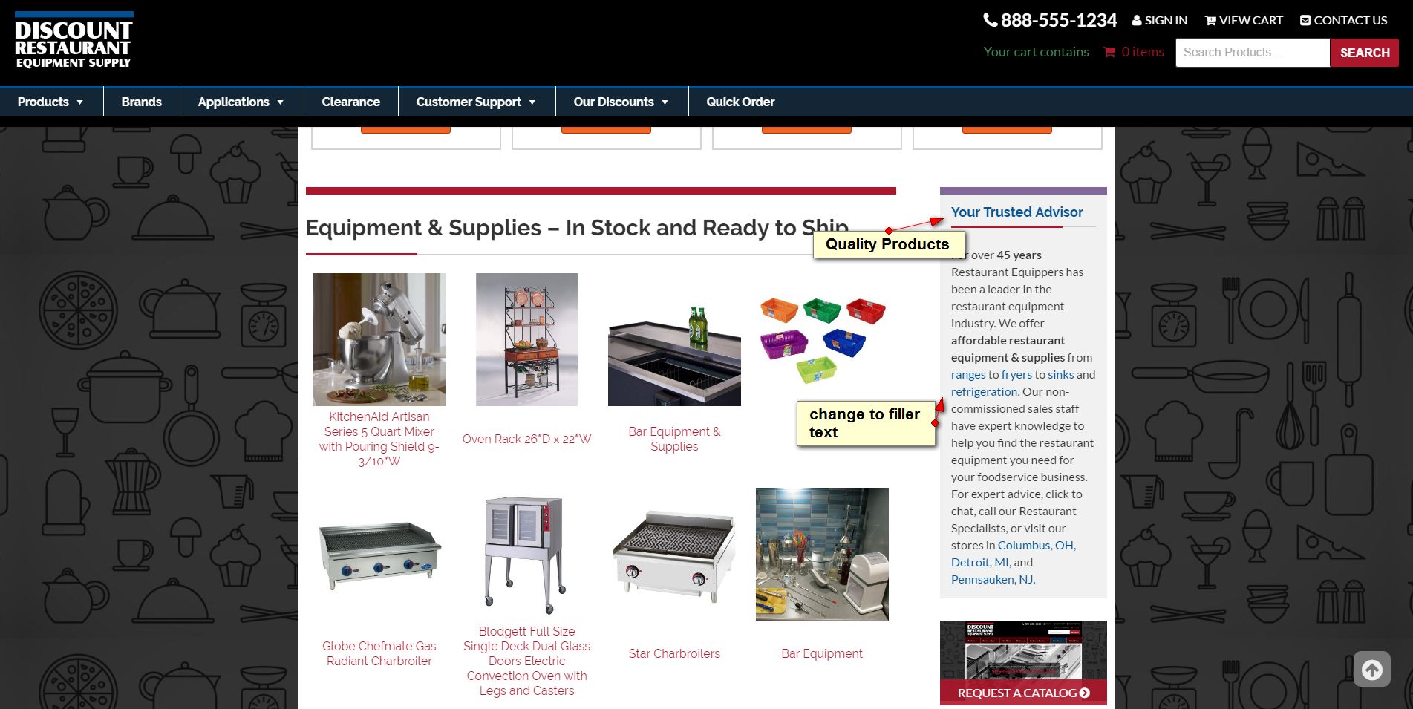
Task: Expand the Products dropdown menu
Action: (50, 102)
